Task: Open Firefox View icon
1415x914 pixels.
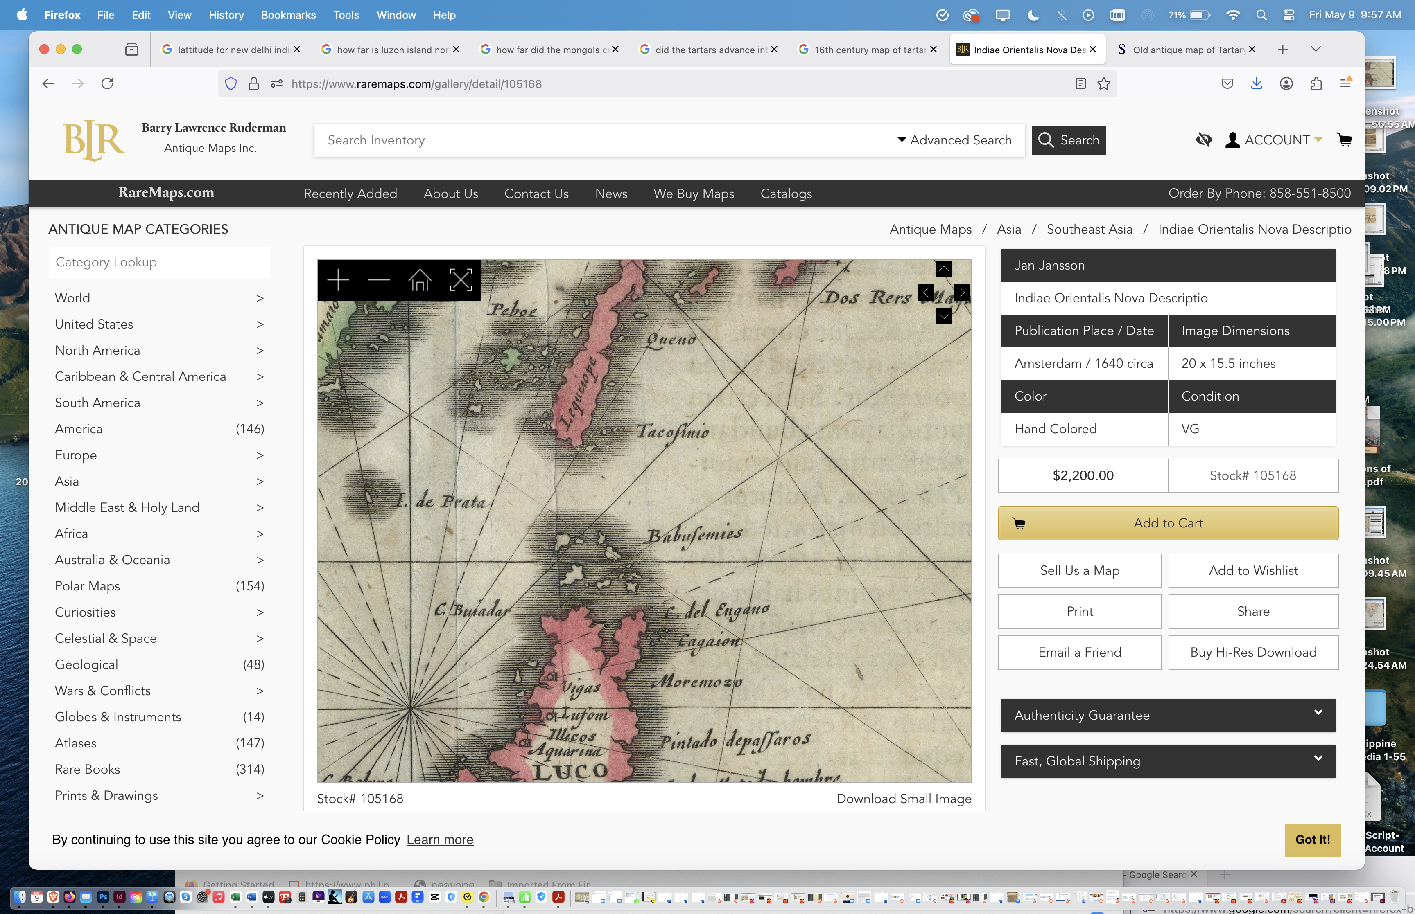Action: click(x=132, y=49)
